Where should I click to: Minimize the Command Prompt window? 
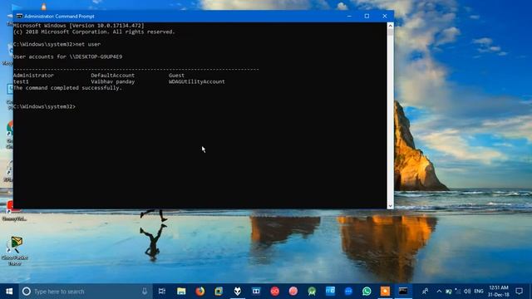click(349, 17)
